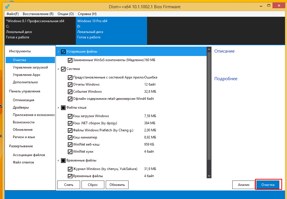The image size is (287, 199).
Task: Click the Обновить button
Action: [x=117, y=185]
